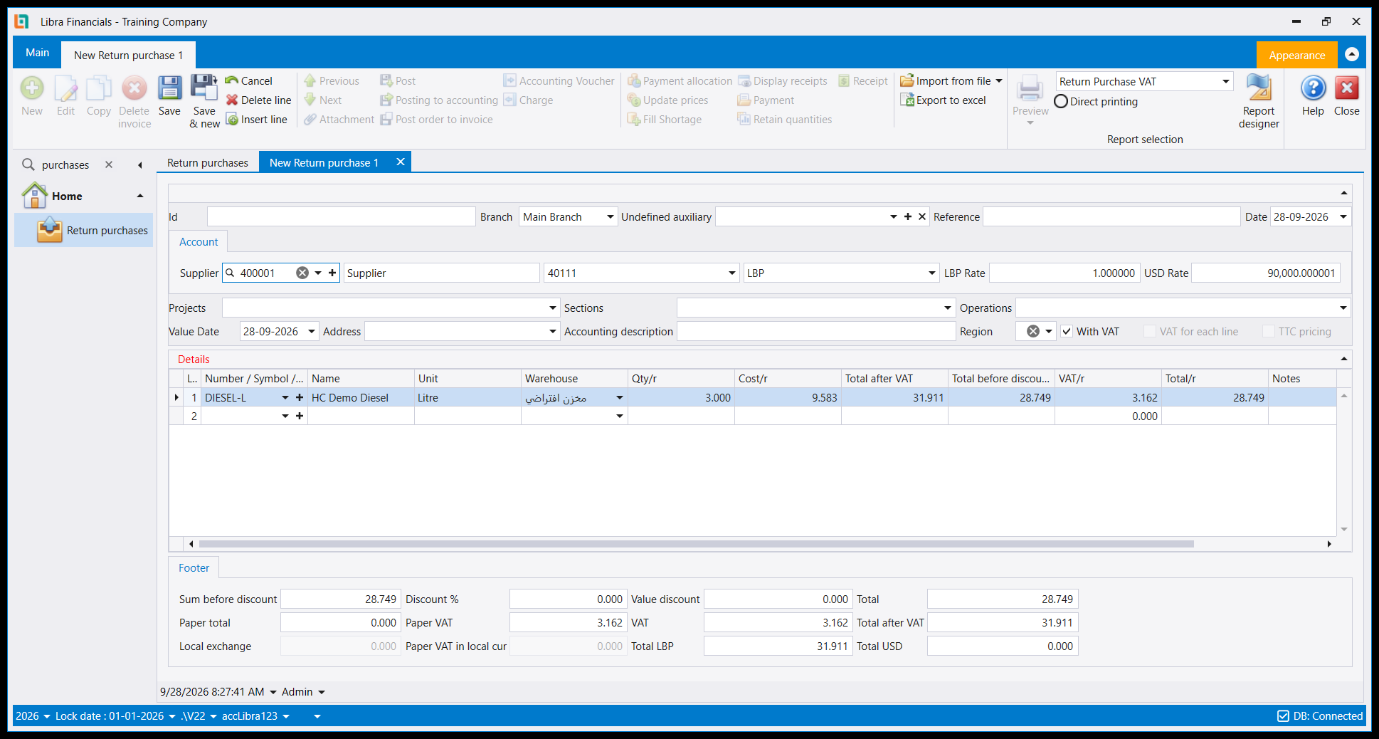Switch to the Return purchases tab
1379x739 pixels.
[208, 162]
